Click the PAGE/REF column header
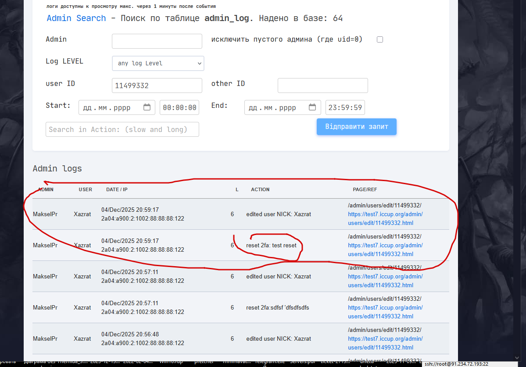 click(x=365, y=189)
